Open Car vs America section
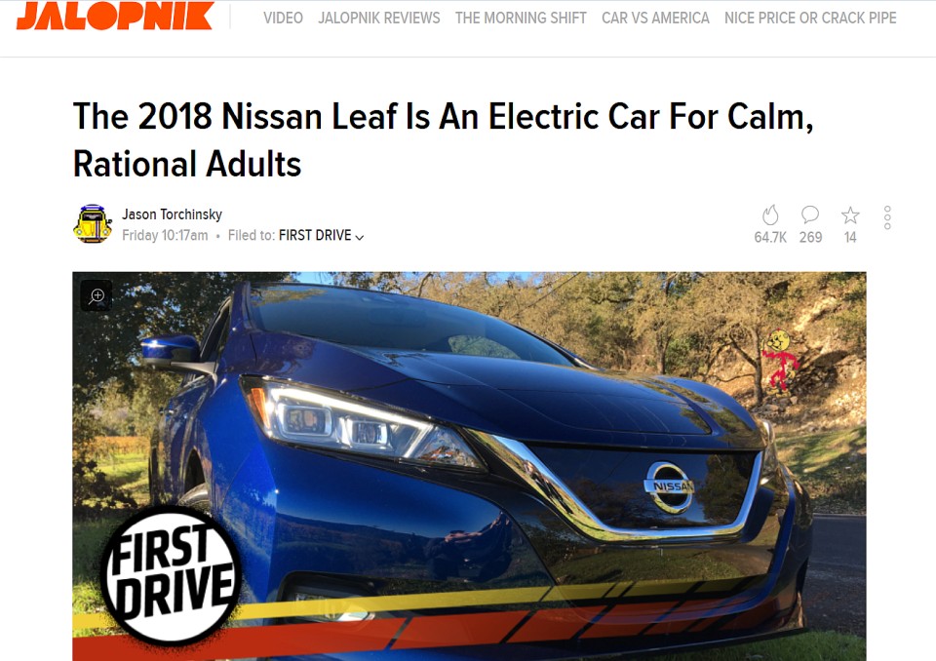The height and width of the screenshot is (661, 936). point(655,18)
